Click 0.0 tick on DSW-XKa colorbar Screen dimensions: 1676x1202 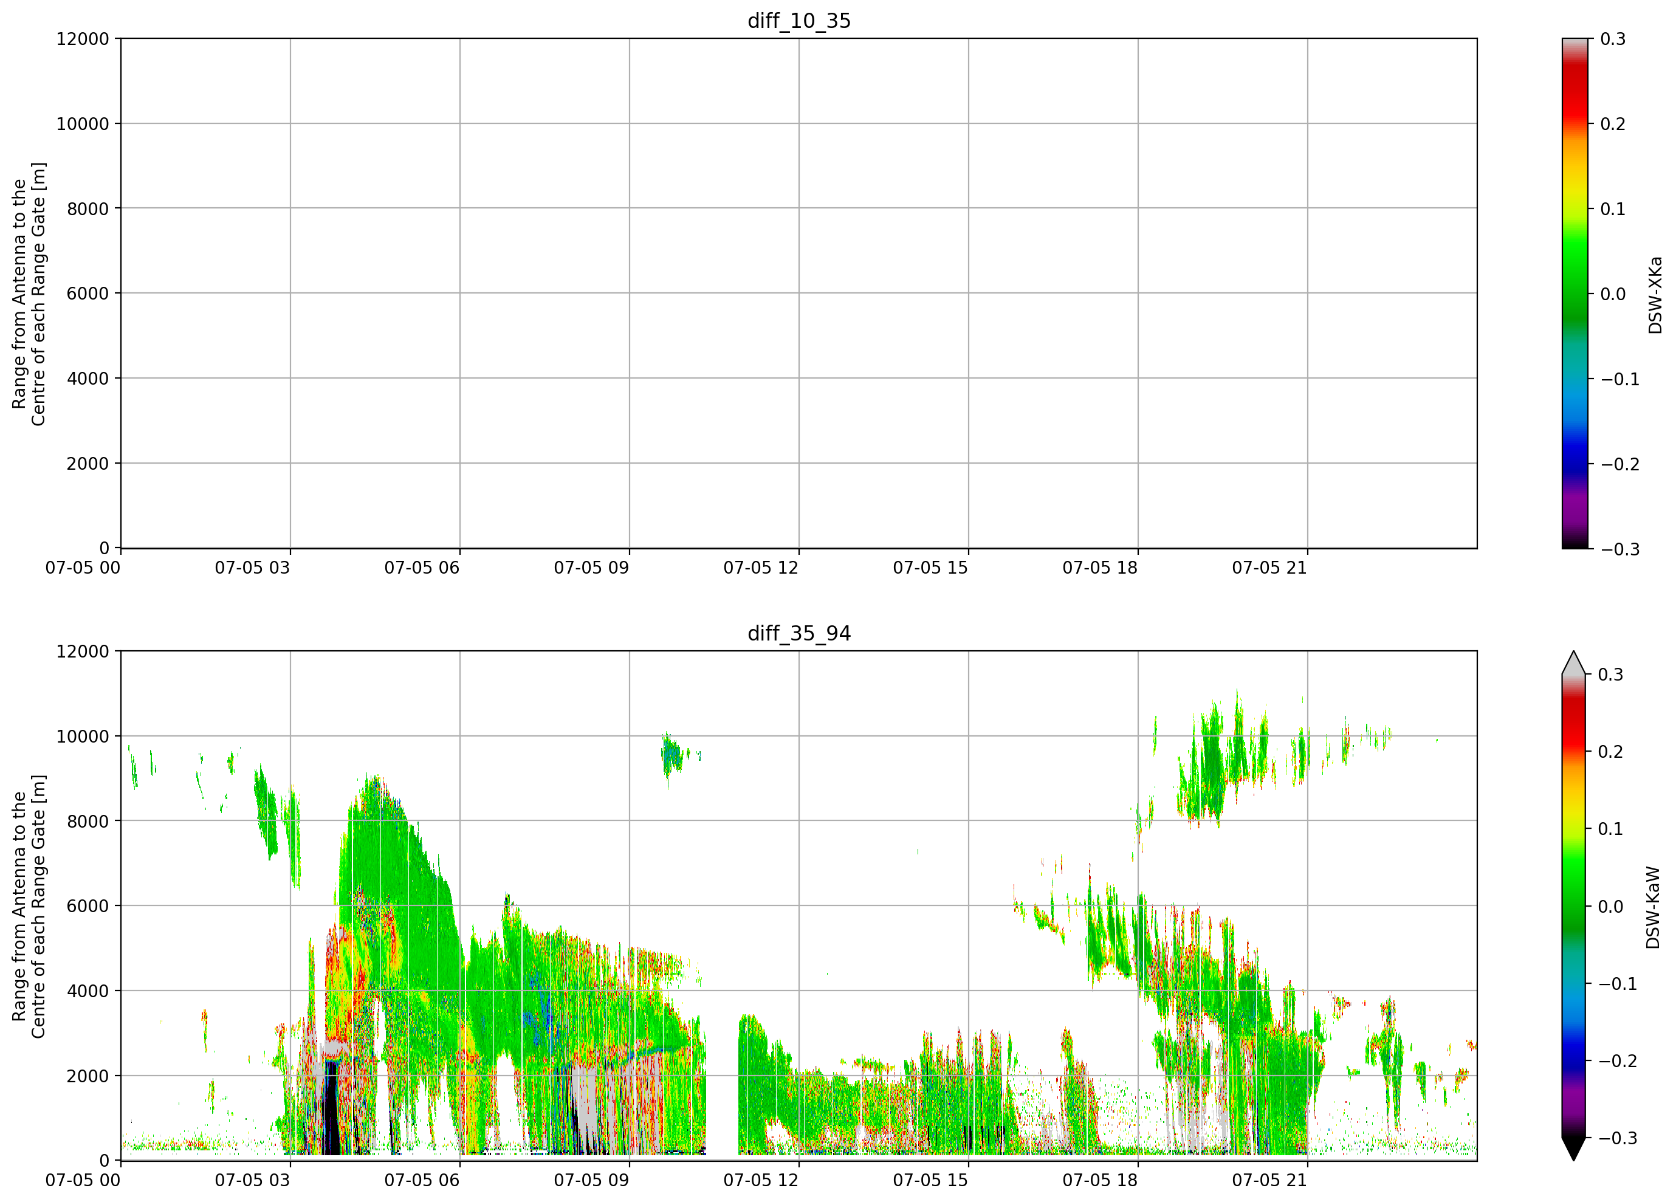[x=1613, y=294]
